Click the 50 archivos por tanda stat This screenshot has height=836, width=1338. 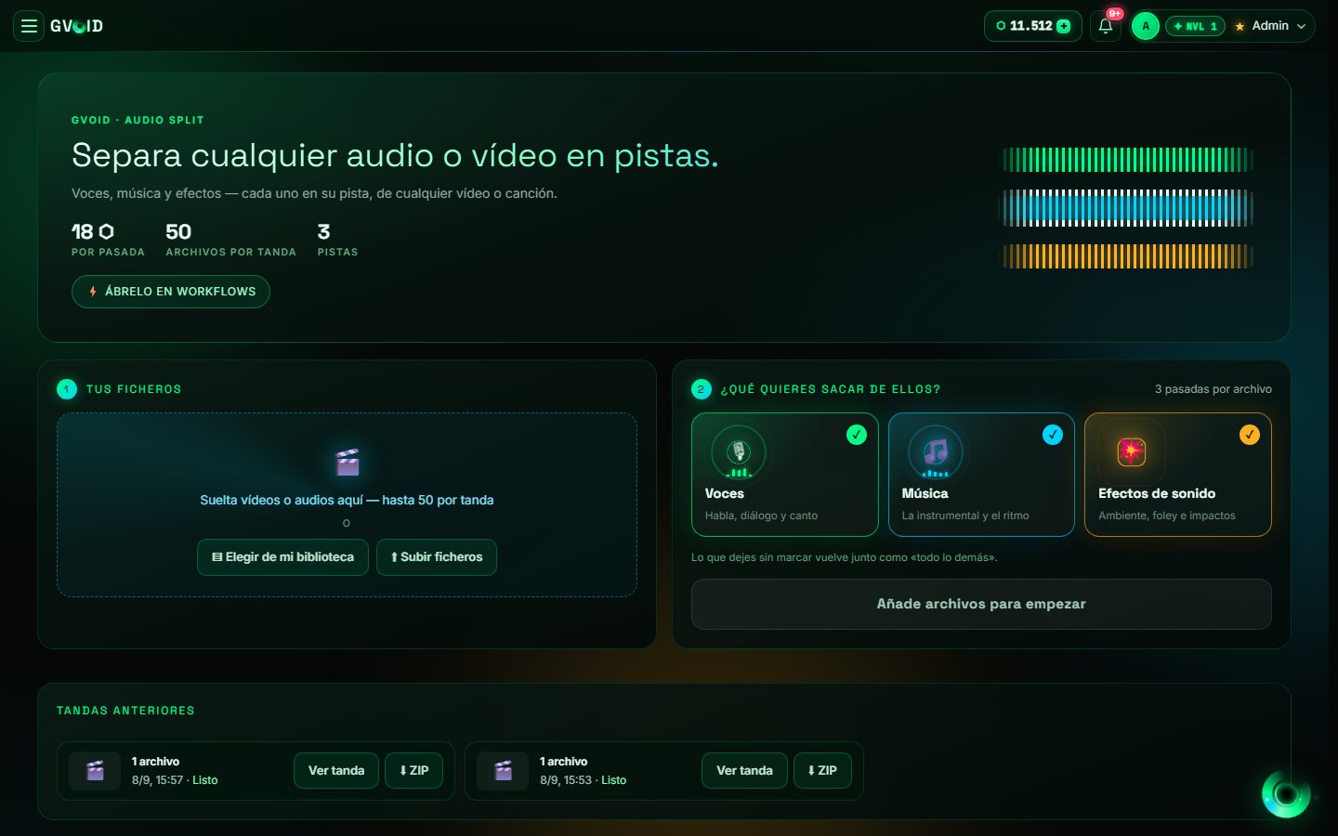230,239
